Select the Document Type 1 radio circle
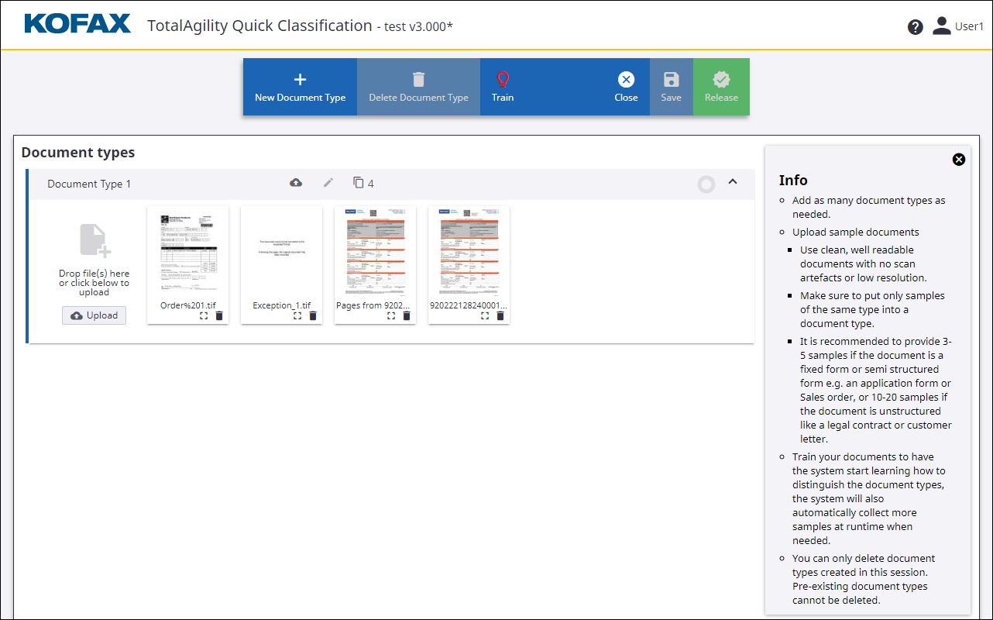 click(706, 184)
